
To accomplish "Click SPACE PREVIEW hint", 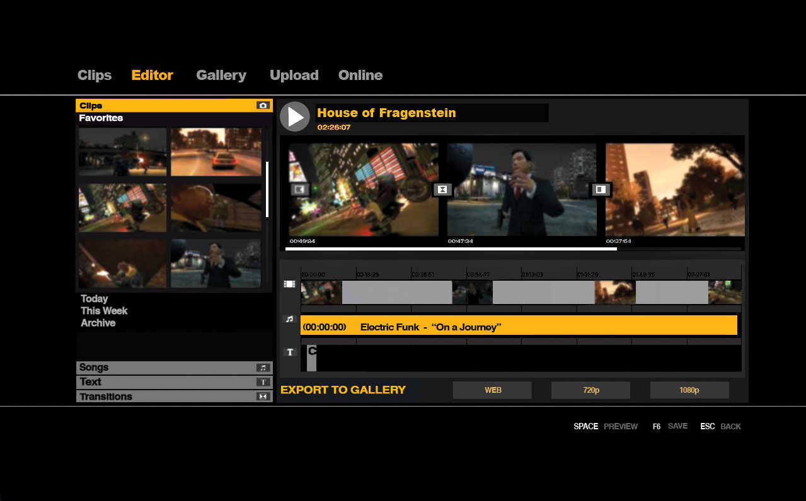I will tap(606, 427).
